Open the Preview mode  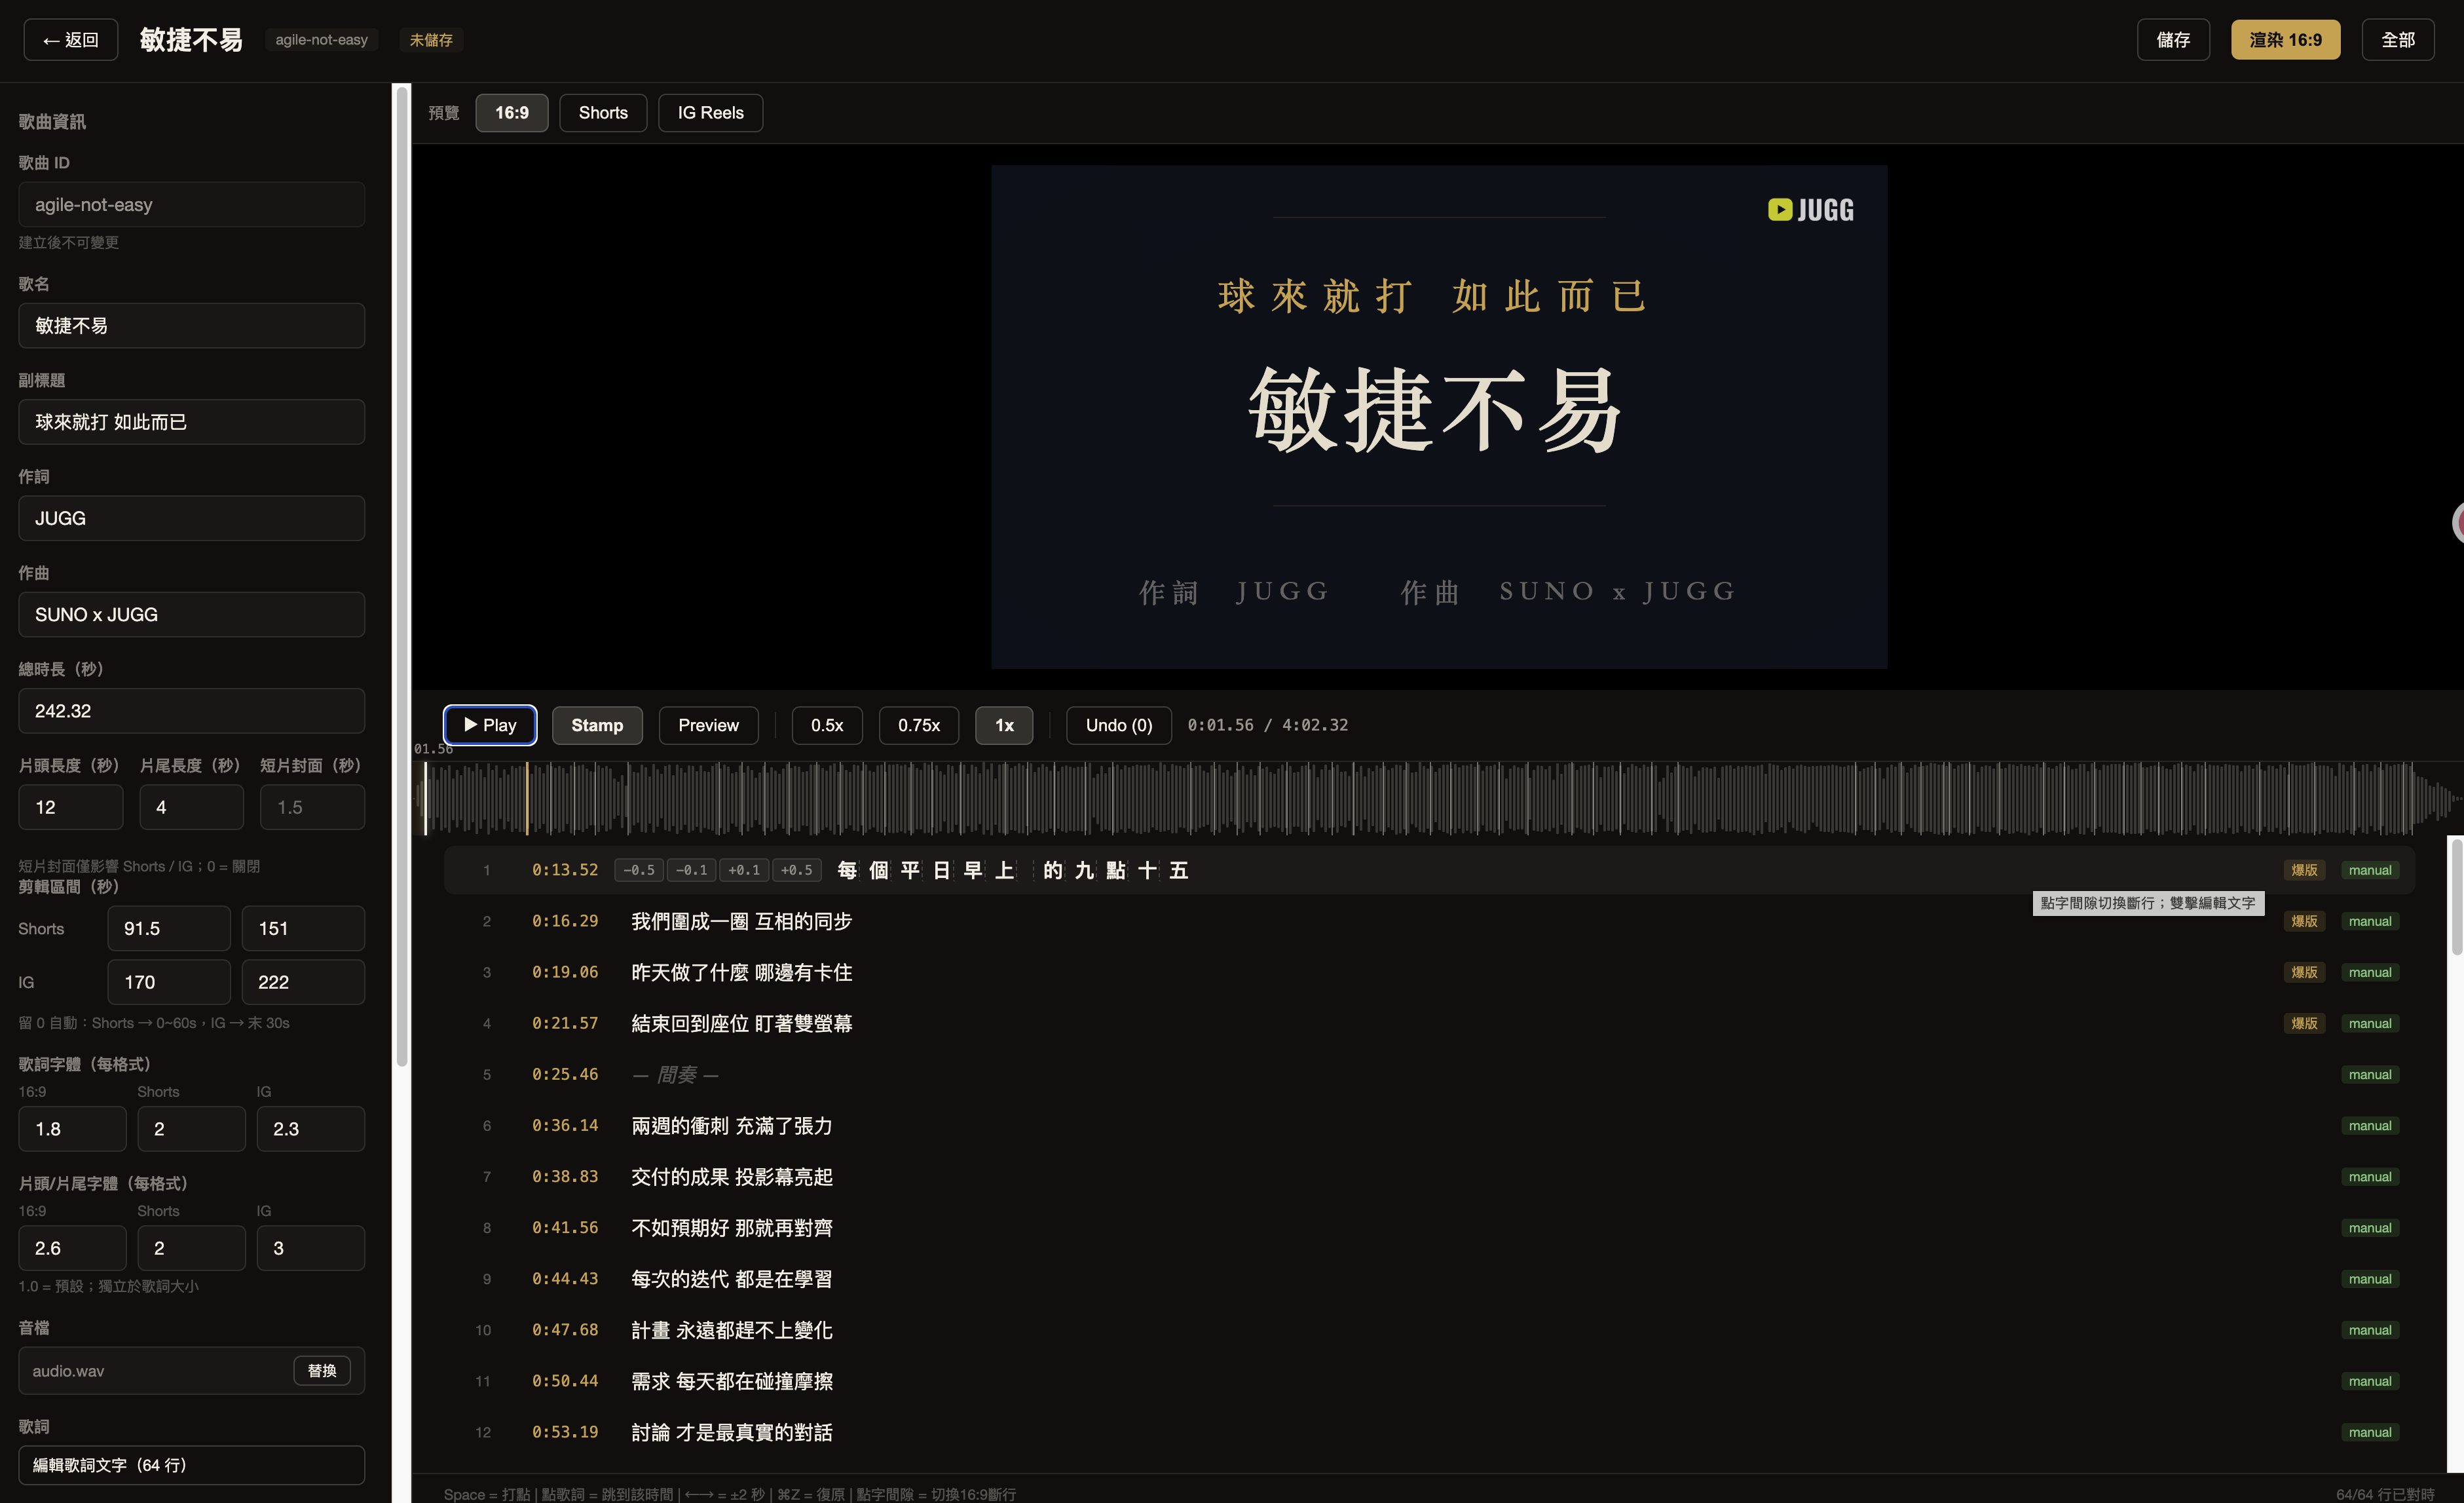(708, 725)
